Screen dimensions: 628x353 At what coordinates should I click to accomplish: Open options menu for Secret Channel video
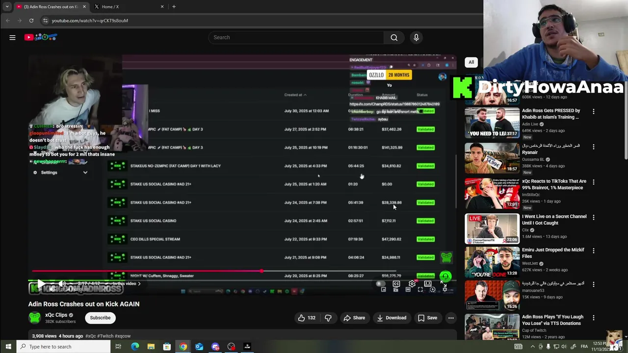[593, 218]
